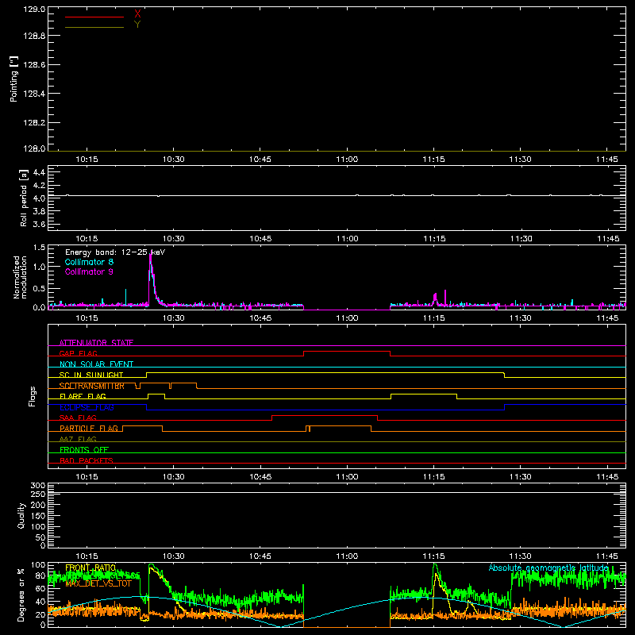Click the red X pointing legend line
This screenshot has width=635, height=635.
(x=94, y=17)
